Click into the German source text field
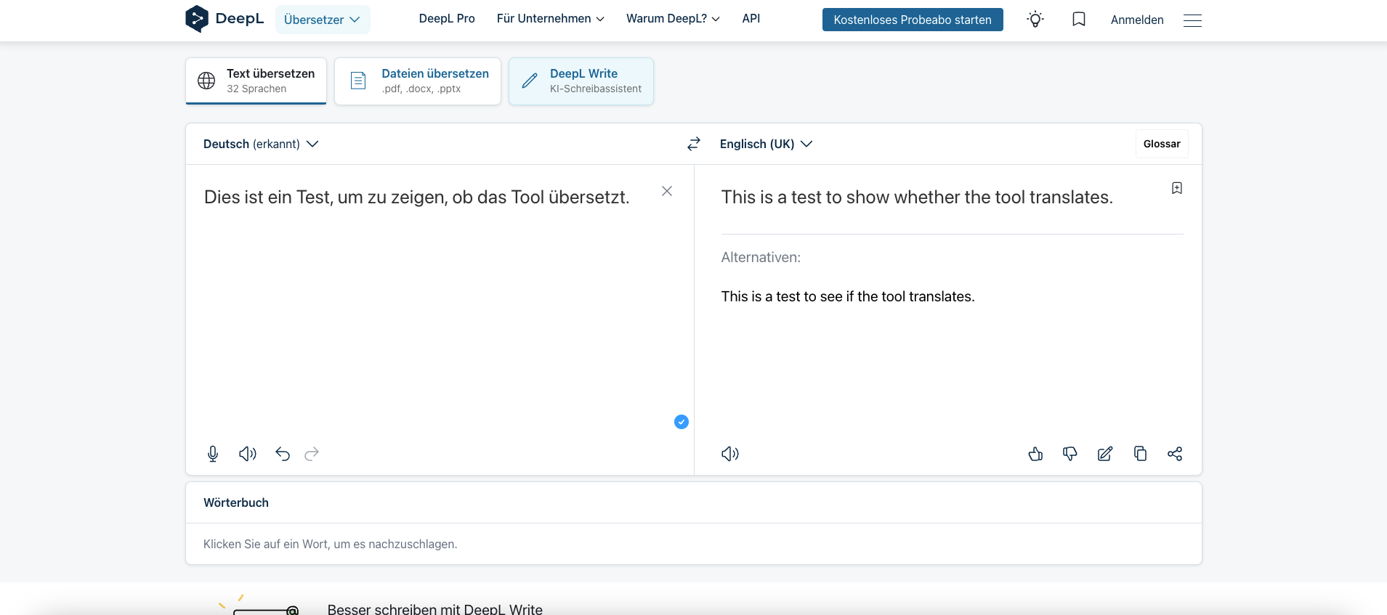The height and width of the screenshot is (615, 1387). pyautogui.click(x=417, y=197)
